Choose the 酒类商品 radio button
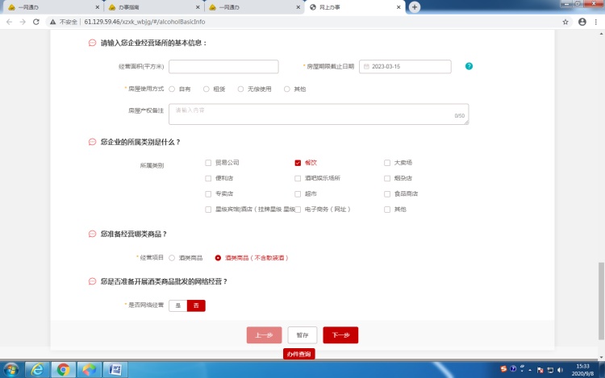 pyautogui.click(x=172, y=258)
